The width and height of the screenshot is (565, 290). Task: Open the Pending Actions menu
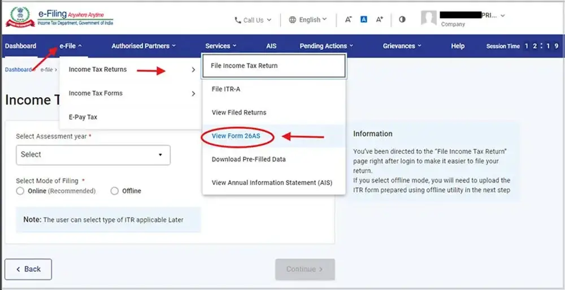point(327,46)
